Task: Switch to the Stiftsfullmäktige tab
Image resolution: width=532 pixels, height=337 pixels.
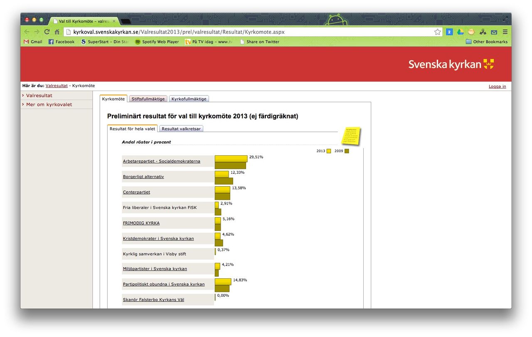Action: 148,98
